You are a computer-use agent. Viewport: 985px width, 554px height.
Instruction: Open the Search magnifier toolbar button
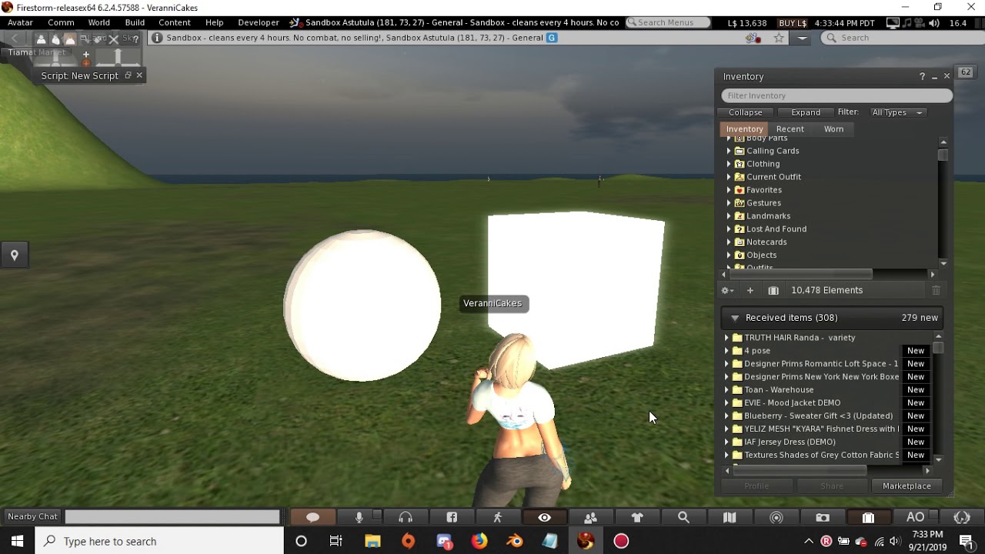click(x=683, y=517)
